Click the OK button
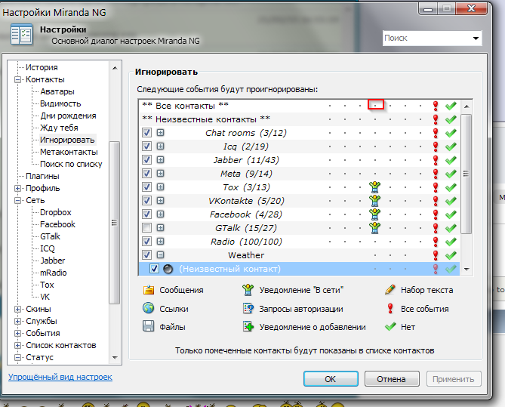The image size is (505, 407). click(331, 378)
